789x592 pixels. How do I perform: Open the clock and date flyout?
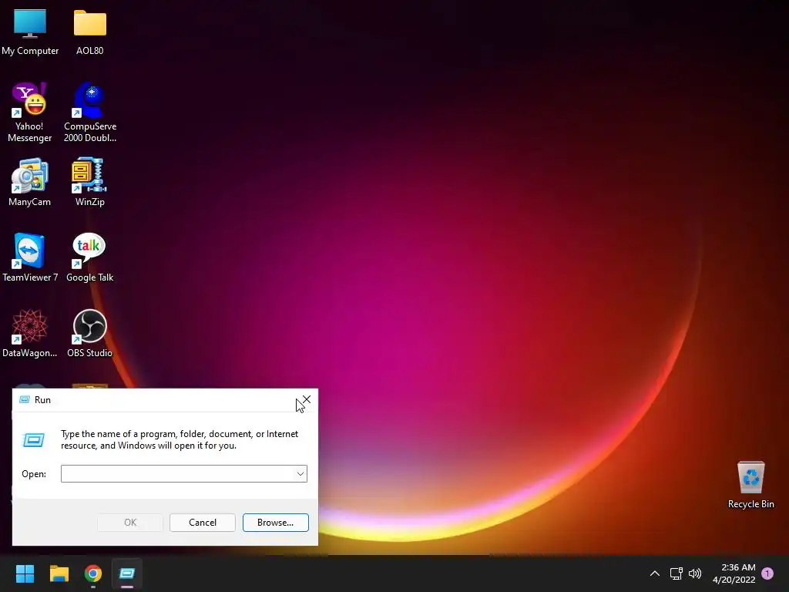[x=734, y=573]
